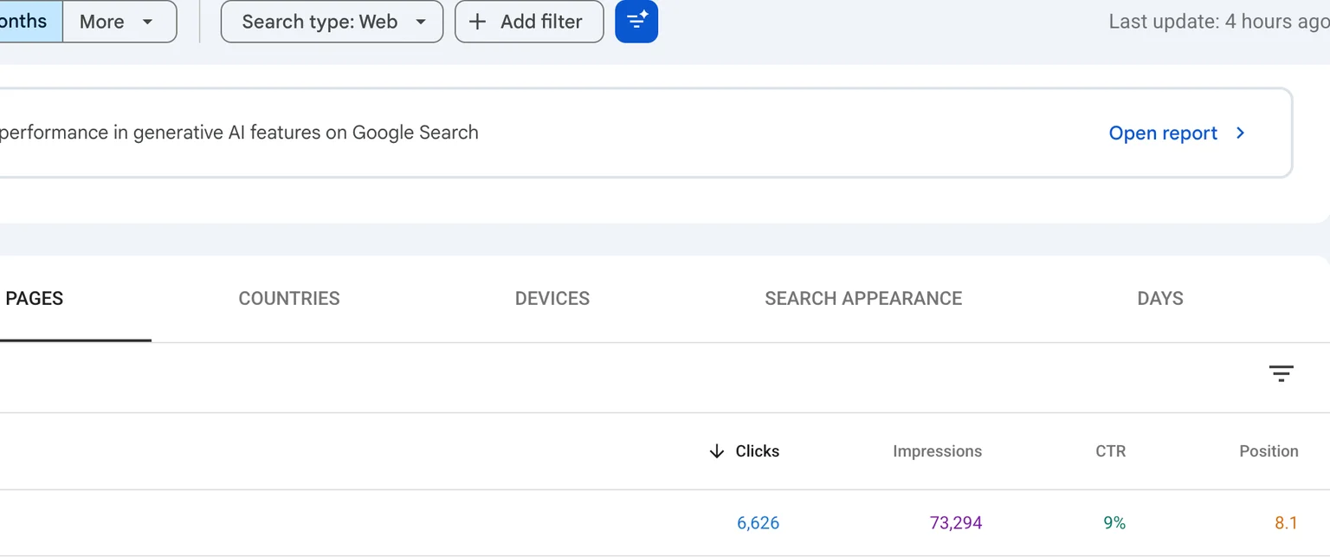Click the 9% CTR value
The width and height of the screenshot is (1330, 557).
pos(1114,523)
